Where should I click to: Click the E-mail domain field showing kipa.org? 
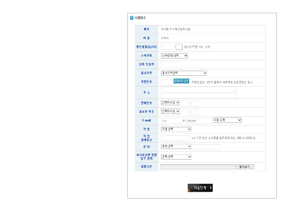199,121
